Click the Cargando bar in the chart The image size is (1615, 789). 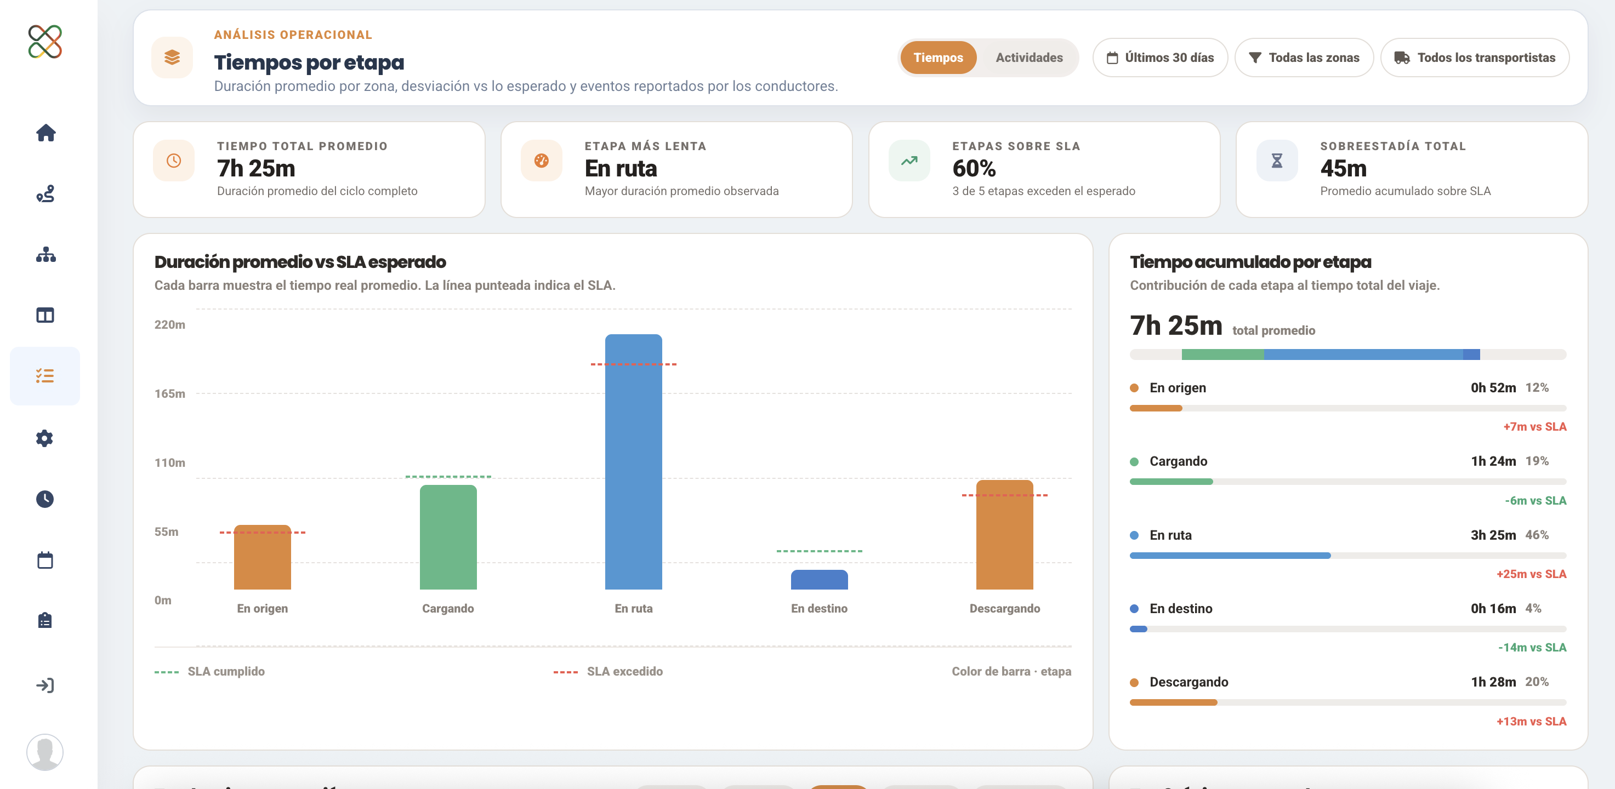448,537
